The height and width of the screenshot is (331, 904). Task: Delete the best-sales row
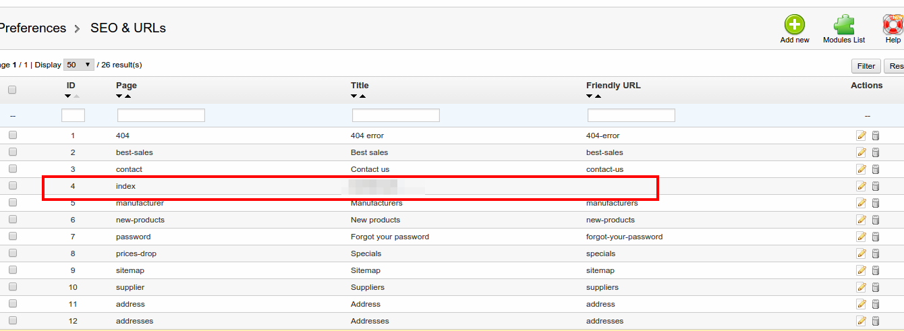point(876,152)
